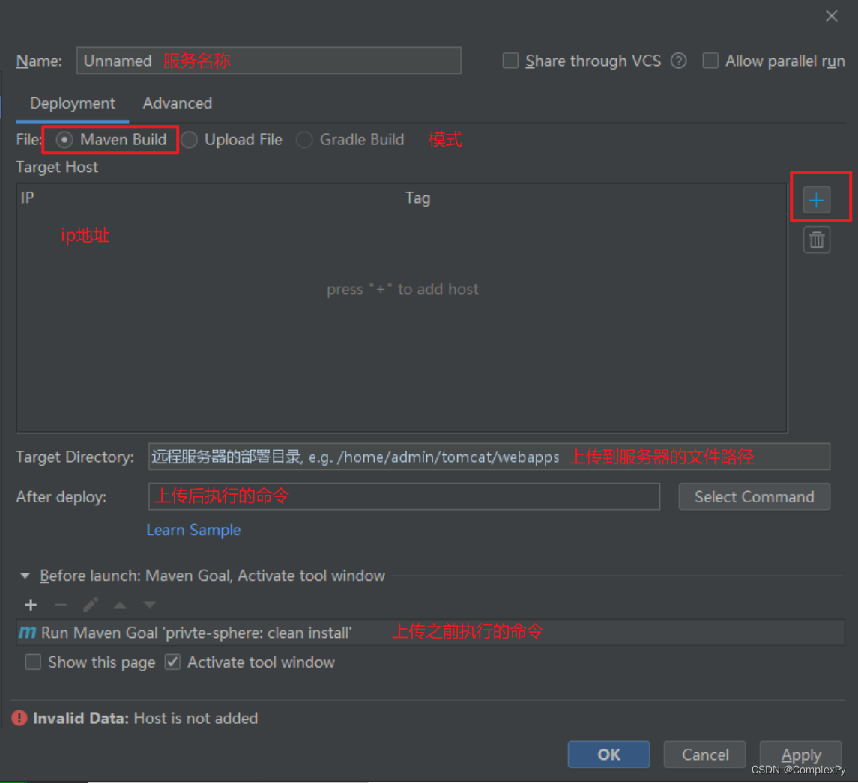Viewport: 858px width, 783px height.
Task: Move the Before launch task down
Action: coord(150,605)
